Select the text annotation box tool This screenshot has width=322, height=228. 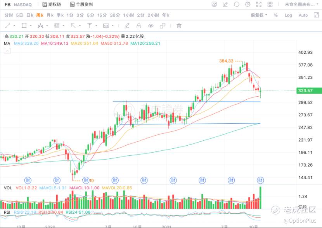point(106,26)
